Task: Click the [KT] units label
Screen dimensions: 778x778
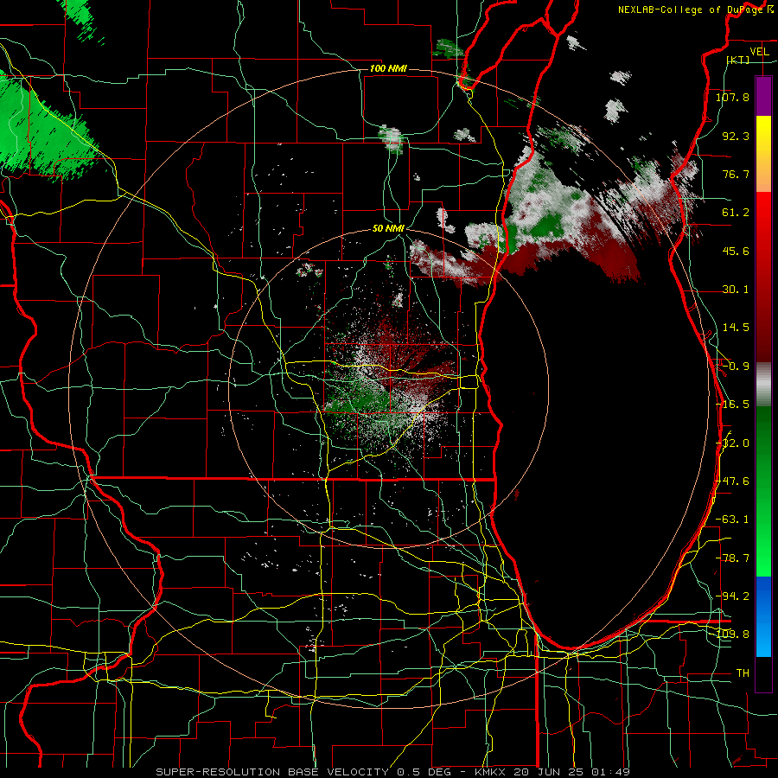Action: point(737,60)
